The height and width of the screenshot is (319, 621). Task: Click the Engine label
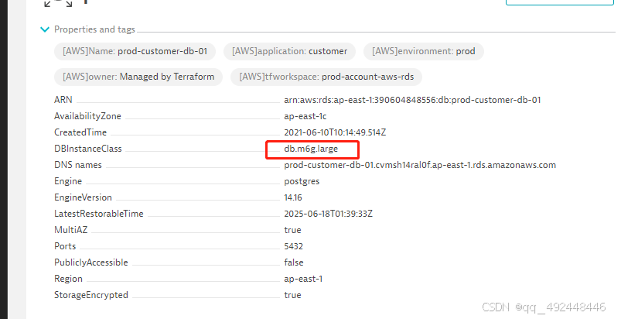(68, 181)
